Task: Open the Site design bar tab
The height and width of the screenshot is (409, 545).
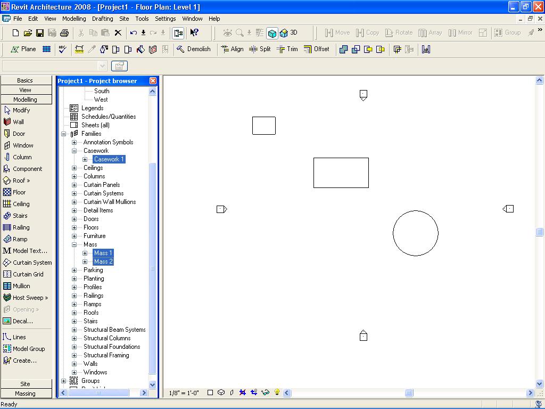Action: click(26, 383)
